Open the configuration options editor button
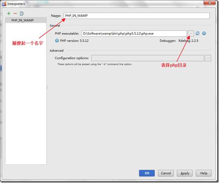219x183 pixels. [x=208, y=58]
